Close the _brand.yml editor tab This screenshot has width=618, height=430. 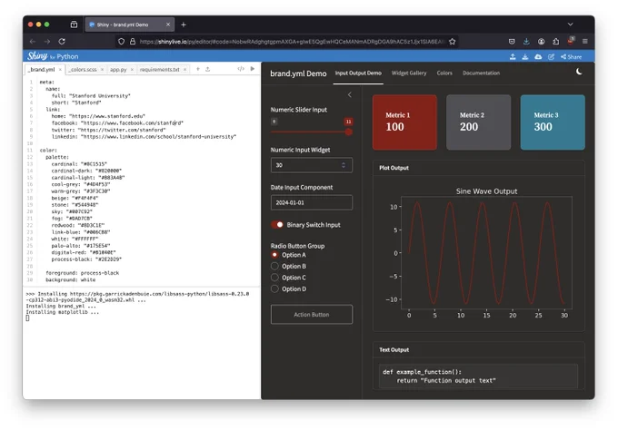pos(60,70)
